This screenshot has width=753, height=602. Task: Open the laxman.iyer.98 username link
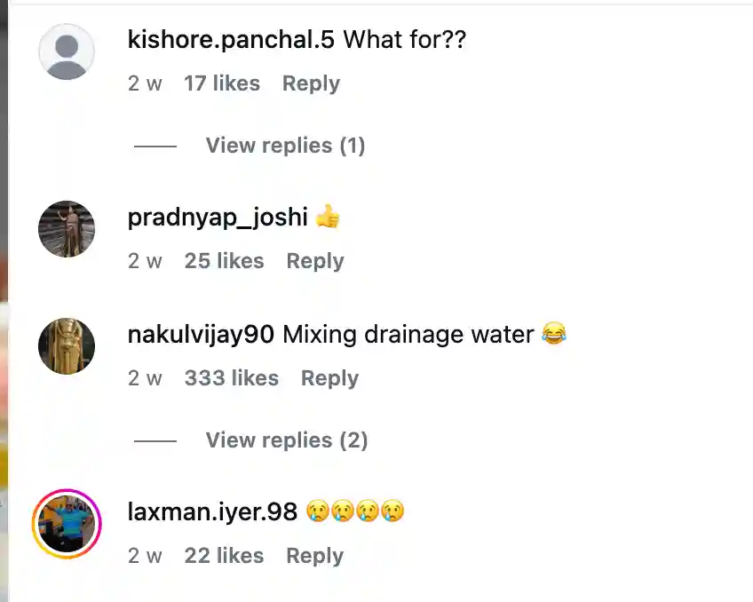(213, 512)
